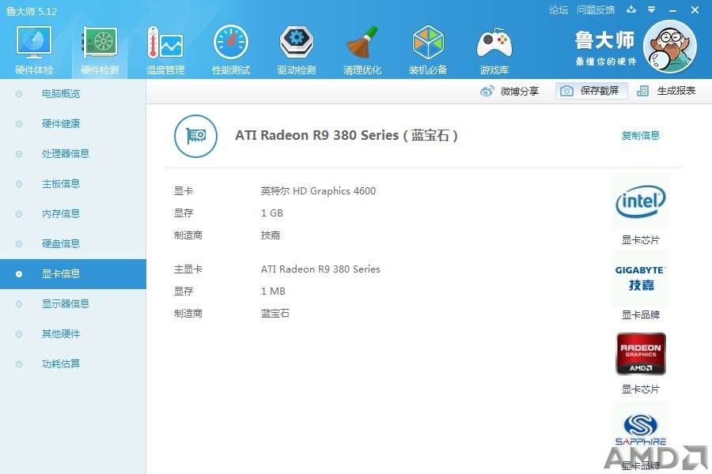The width and height of the screenshot is (712, 474).
Task: Click the 保存截屏 save screenshot button
Action: tap(591, 91)
